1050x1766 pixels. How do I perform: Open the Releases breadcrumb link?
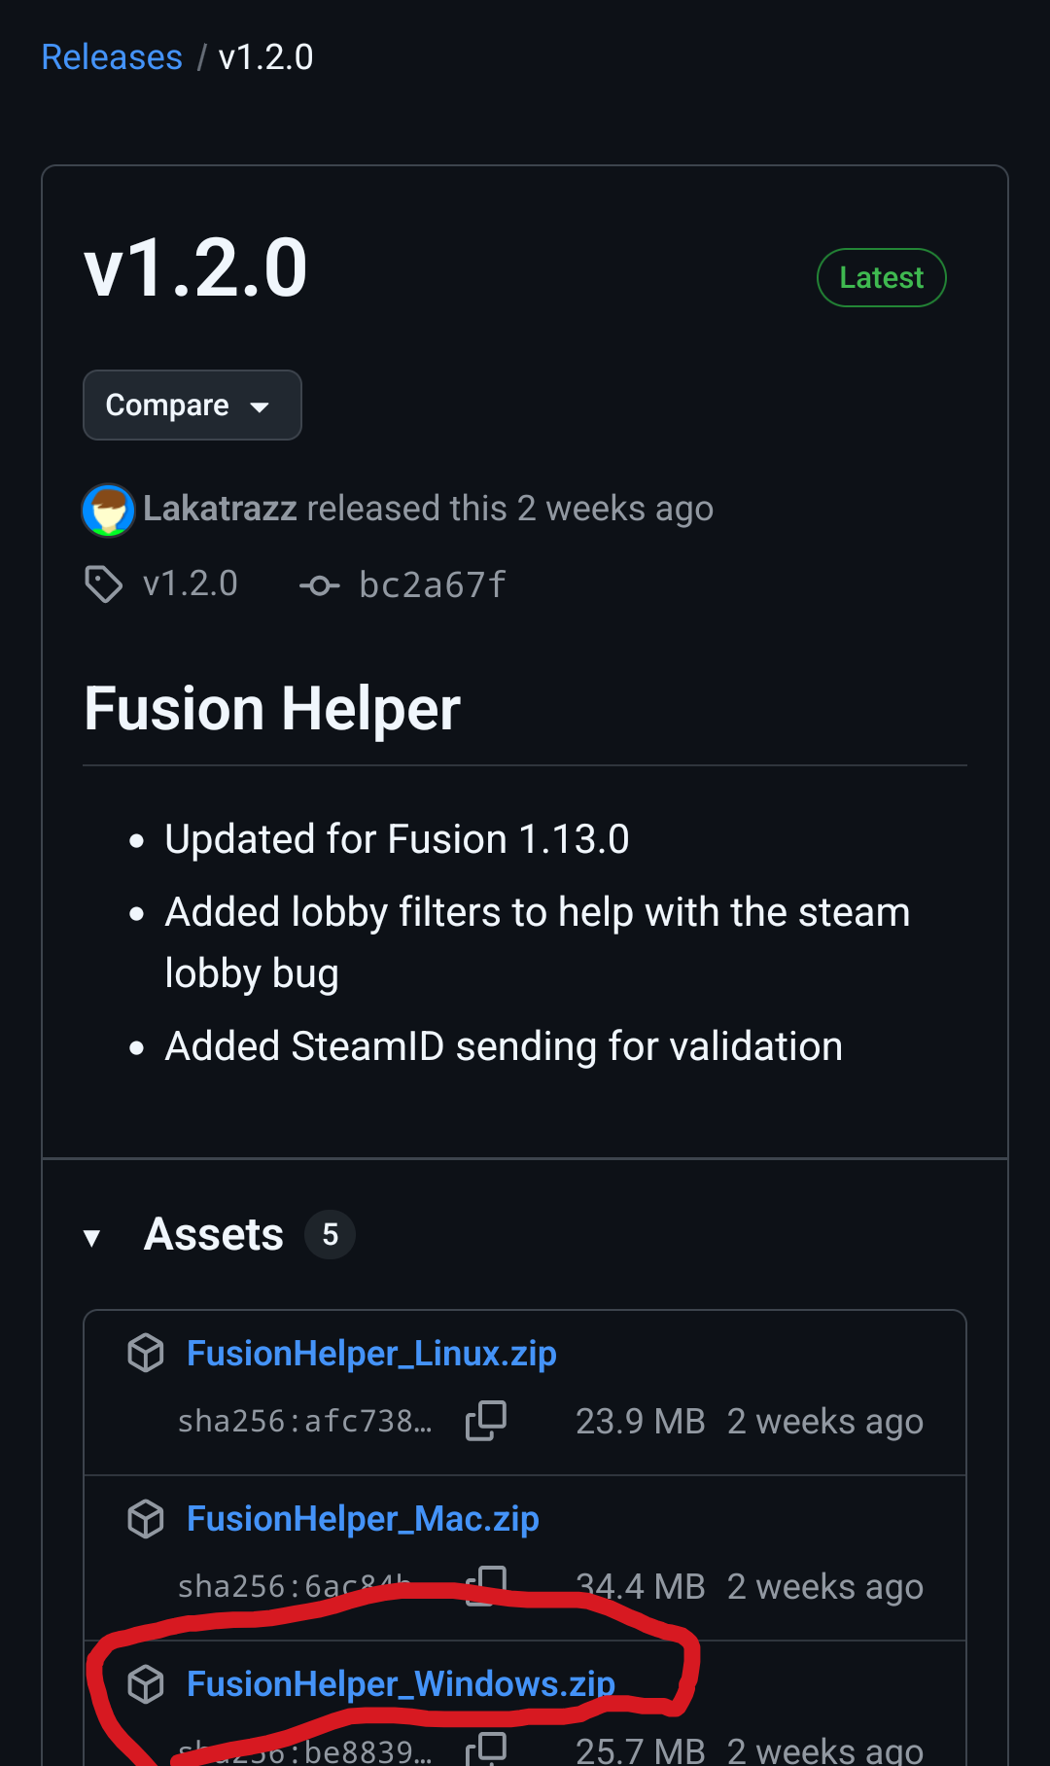(112, 57)
